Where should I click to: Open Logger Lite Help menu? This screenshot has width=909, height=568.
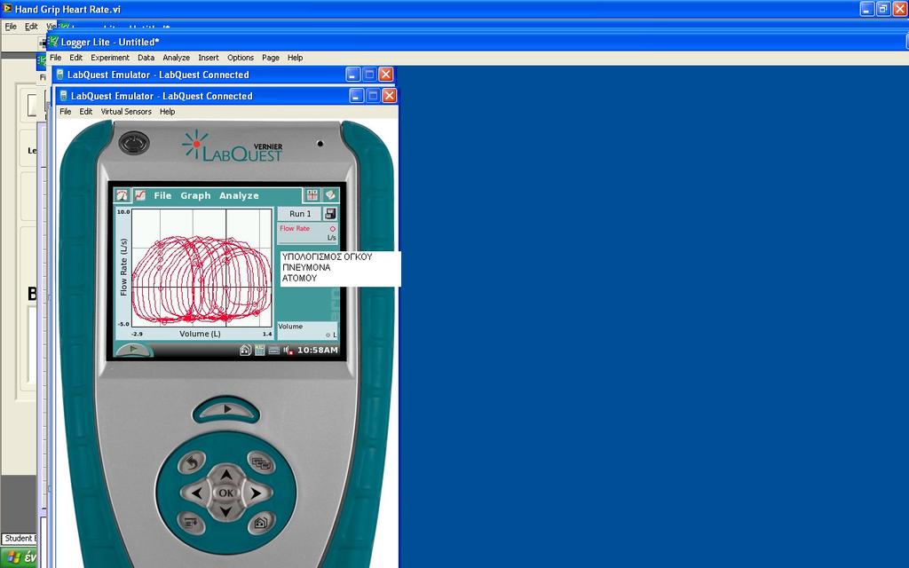295,58
